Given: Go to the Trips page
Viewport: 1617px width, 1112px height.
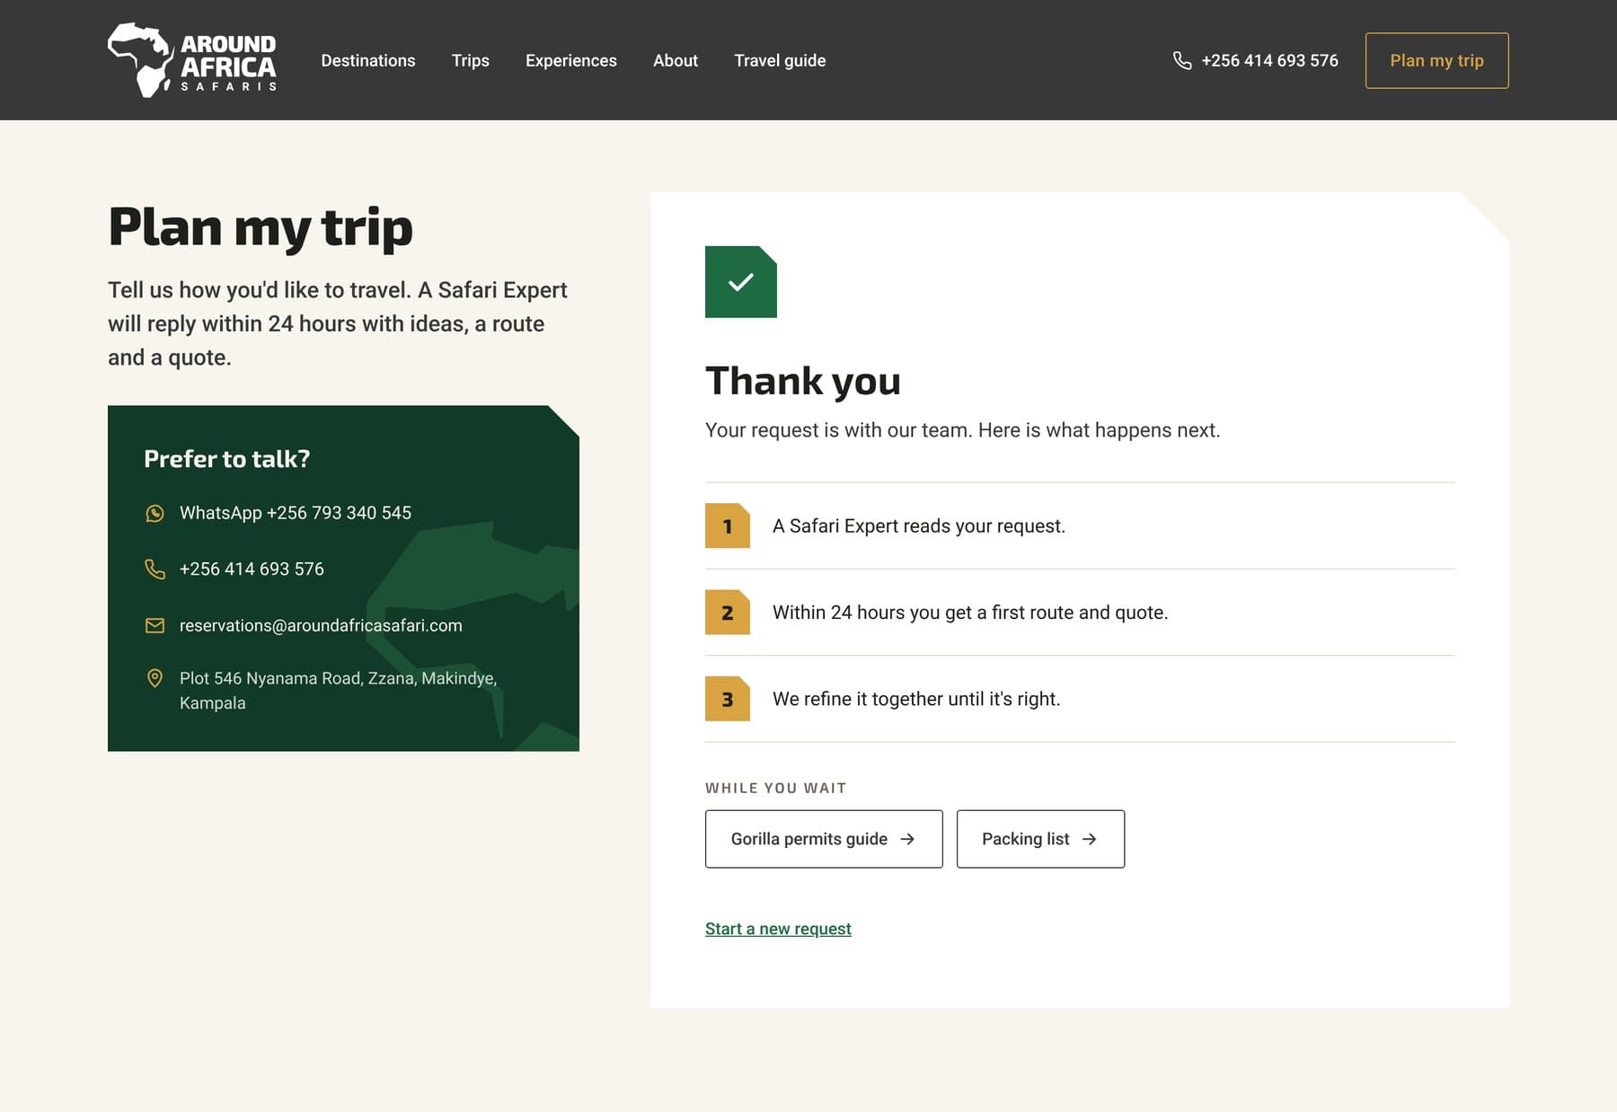Looking at the screenshot, I should click(x=471, y=60).
